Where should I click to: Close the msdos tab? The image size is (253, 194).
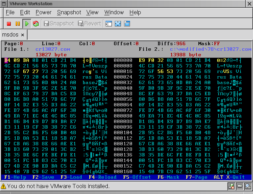tap(23, 35)
